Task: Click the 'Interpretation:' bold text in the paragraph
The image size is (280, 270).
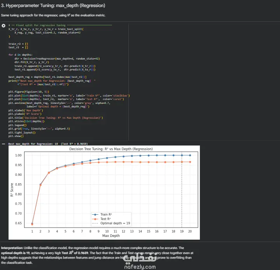Action: [x=12, y=248]
